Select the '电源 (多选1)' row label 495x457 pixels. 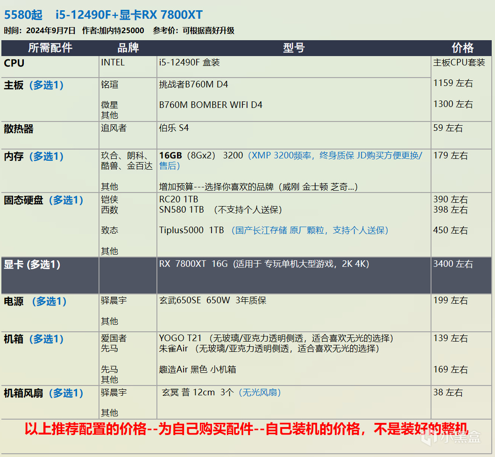tap(35, 301)
